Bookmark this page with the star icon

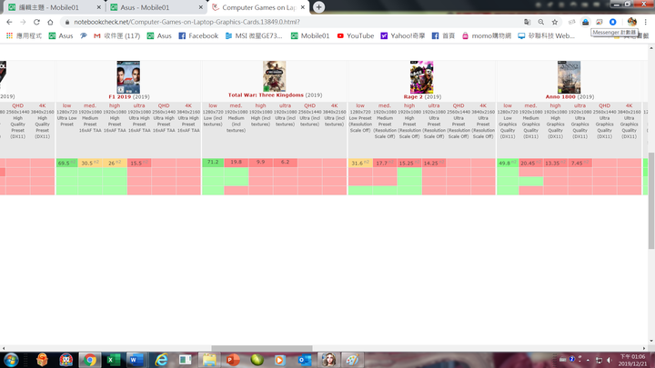pyautogui.click(x=555, y=22)
